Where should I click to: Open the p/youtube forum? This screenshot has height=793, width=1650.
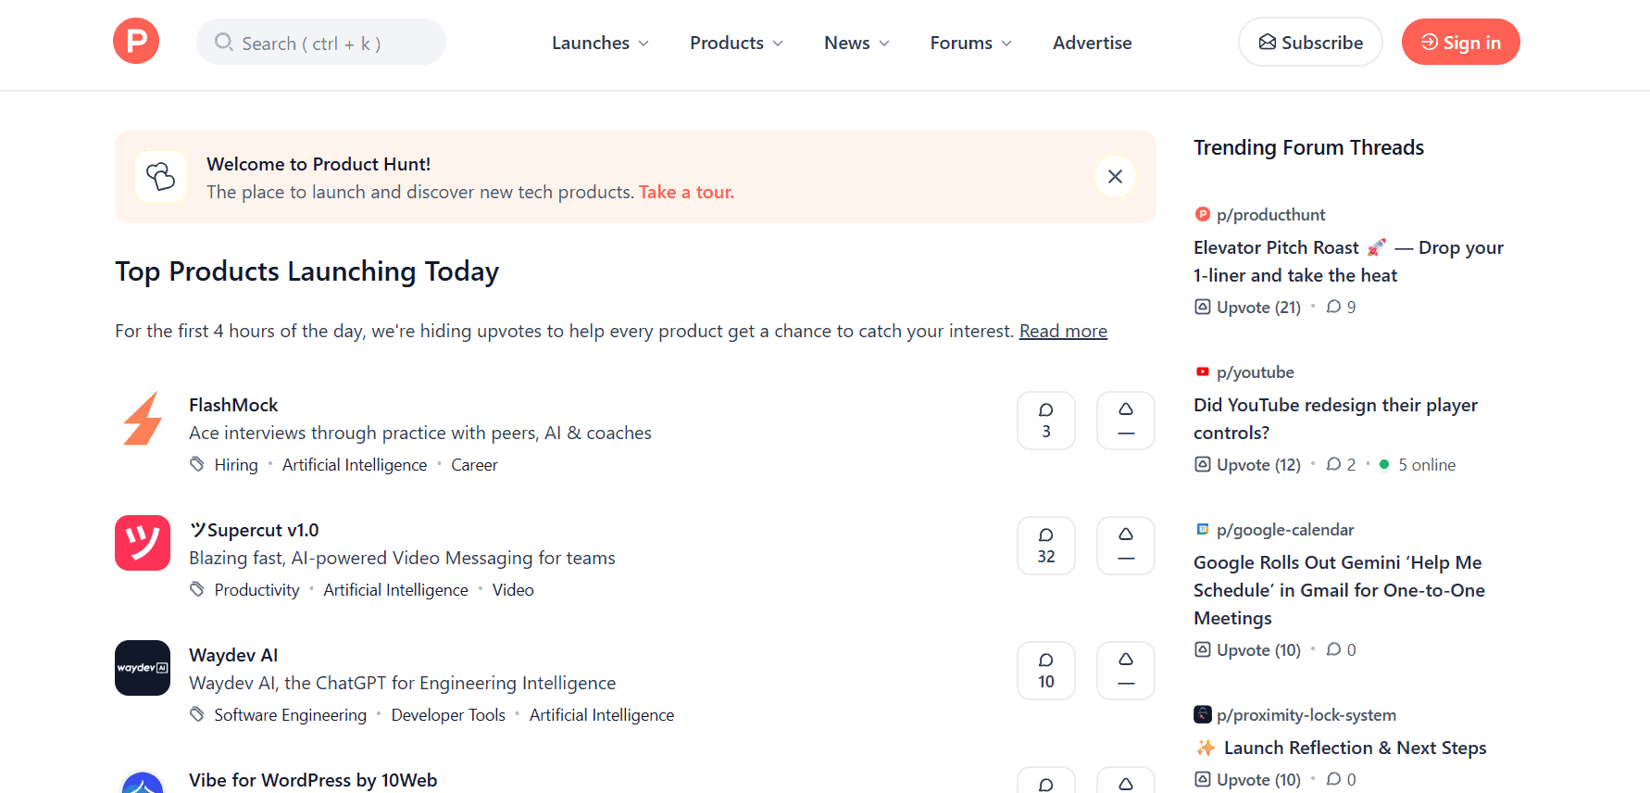1255,372
